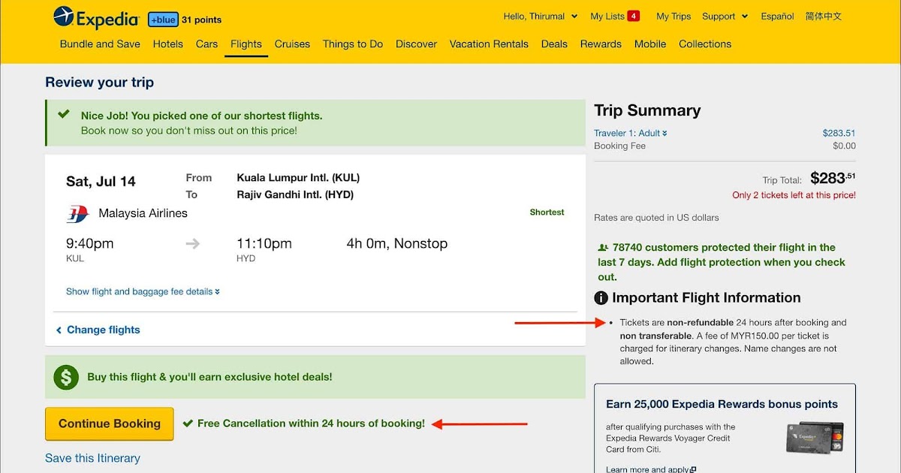This screenshot has height=473, width=901.
Task: Click Only 2 tickets left warning text
Action: [794, 195]
